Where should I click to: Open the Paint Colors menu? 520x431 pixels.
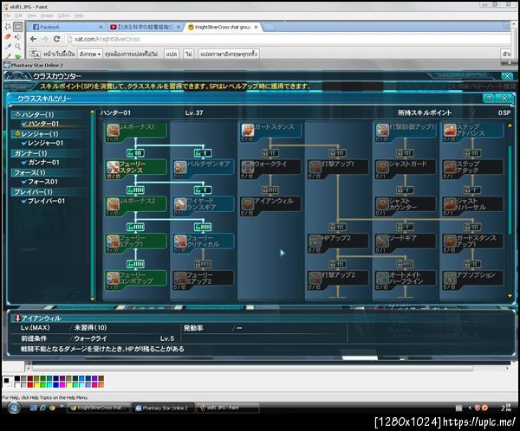(64, 16)
